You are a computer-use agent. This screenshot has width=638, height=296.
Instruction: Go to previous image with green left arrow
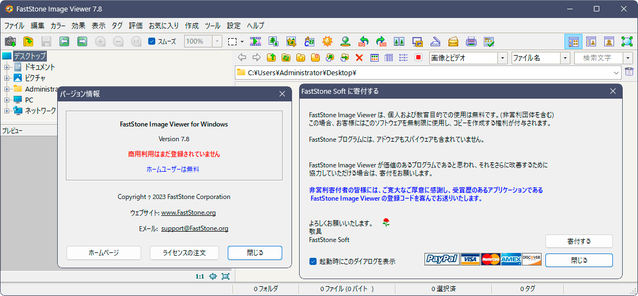[64, 41]
